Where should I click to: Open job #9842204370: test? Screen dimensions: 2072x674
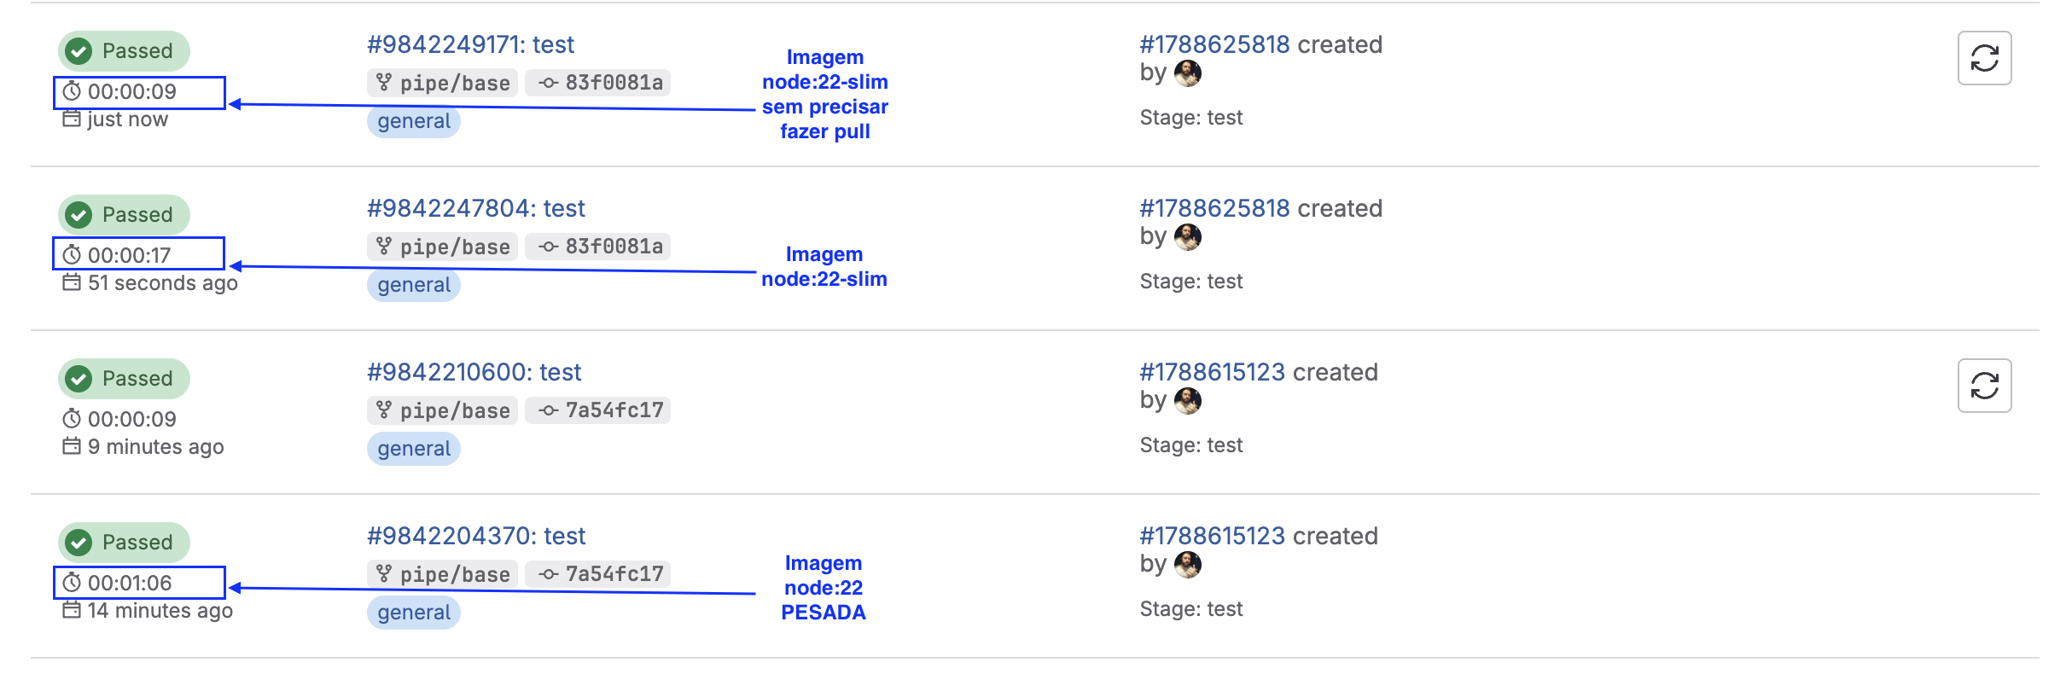(475, 536)
